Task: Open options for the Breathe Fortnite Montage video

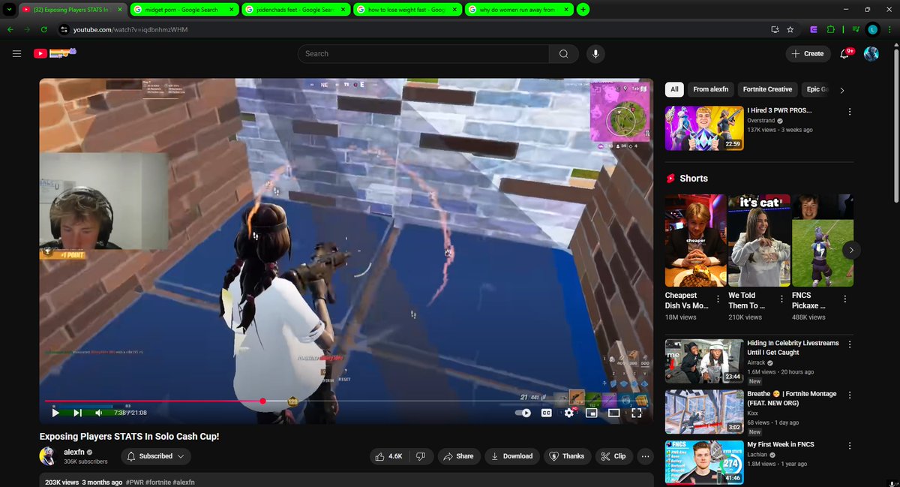Action: point(850,395)
